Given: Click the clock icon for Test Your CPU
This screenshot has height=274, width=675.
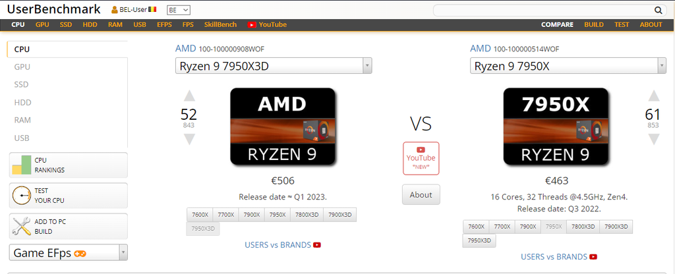Looking at the screenshot, I should click(22, 195).
